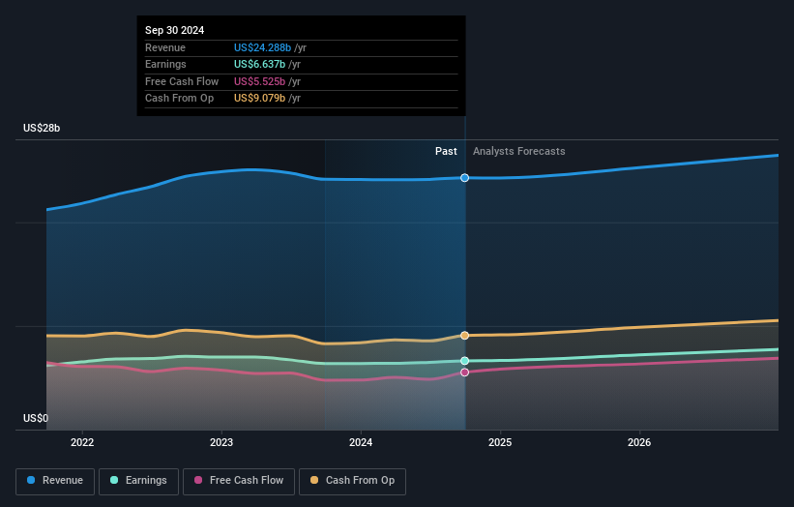The image size is (794, 507).
Task: Click the Free Cash Flow label in tooltip
Action: pyautogui.click(x=182, y=81)
